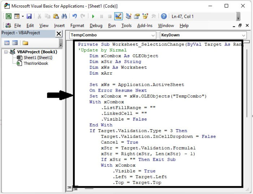The image size is (253, 194).
Task: Open Project pane toolbar overflow arrow
Action: click(x=61, y=43)
